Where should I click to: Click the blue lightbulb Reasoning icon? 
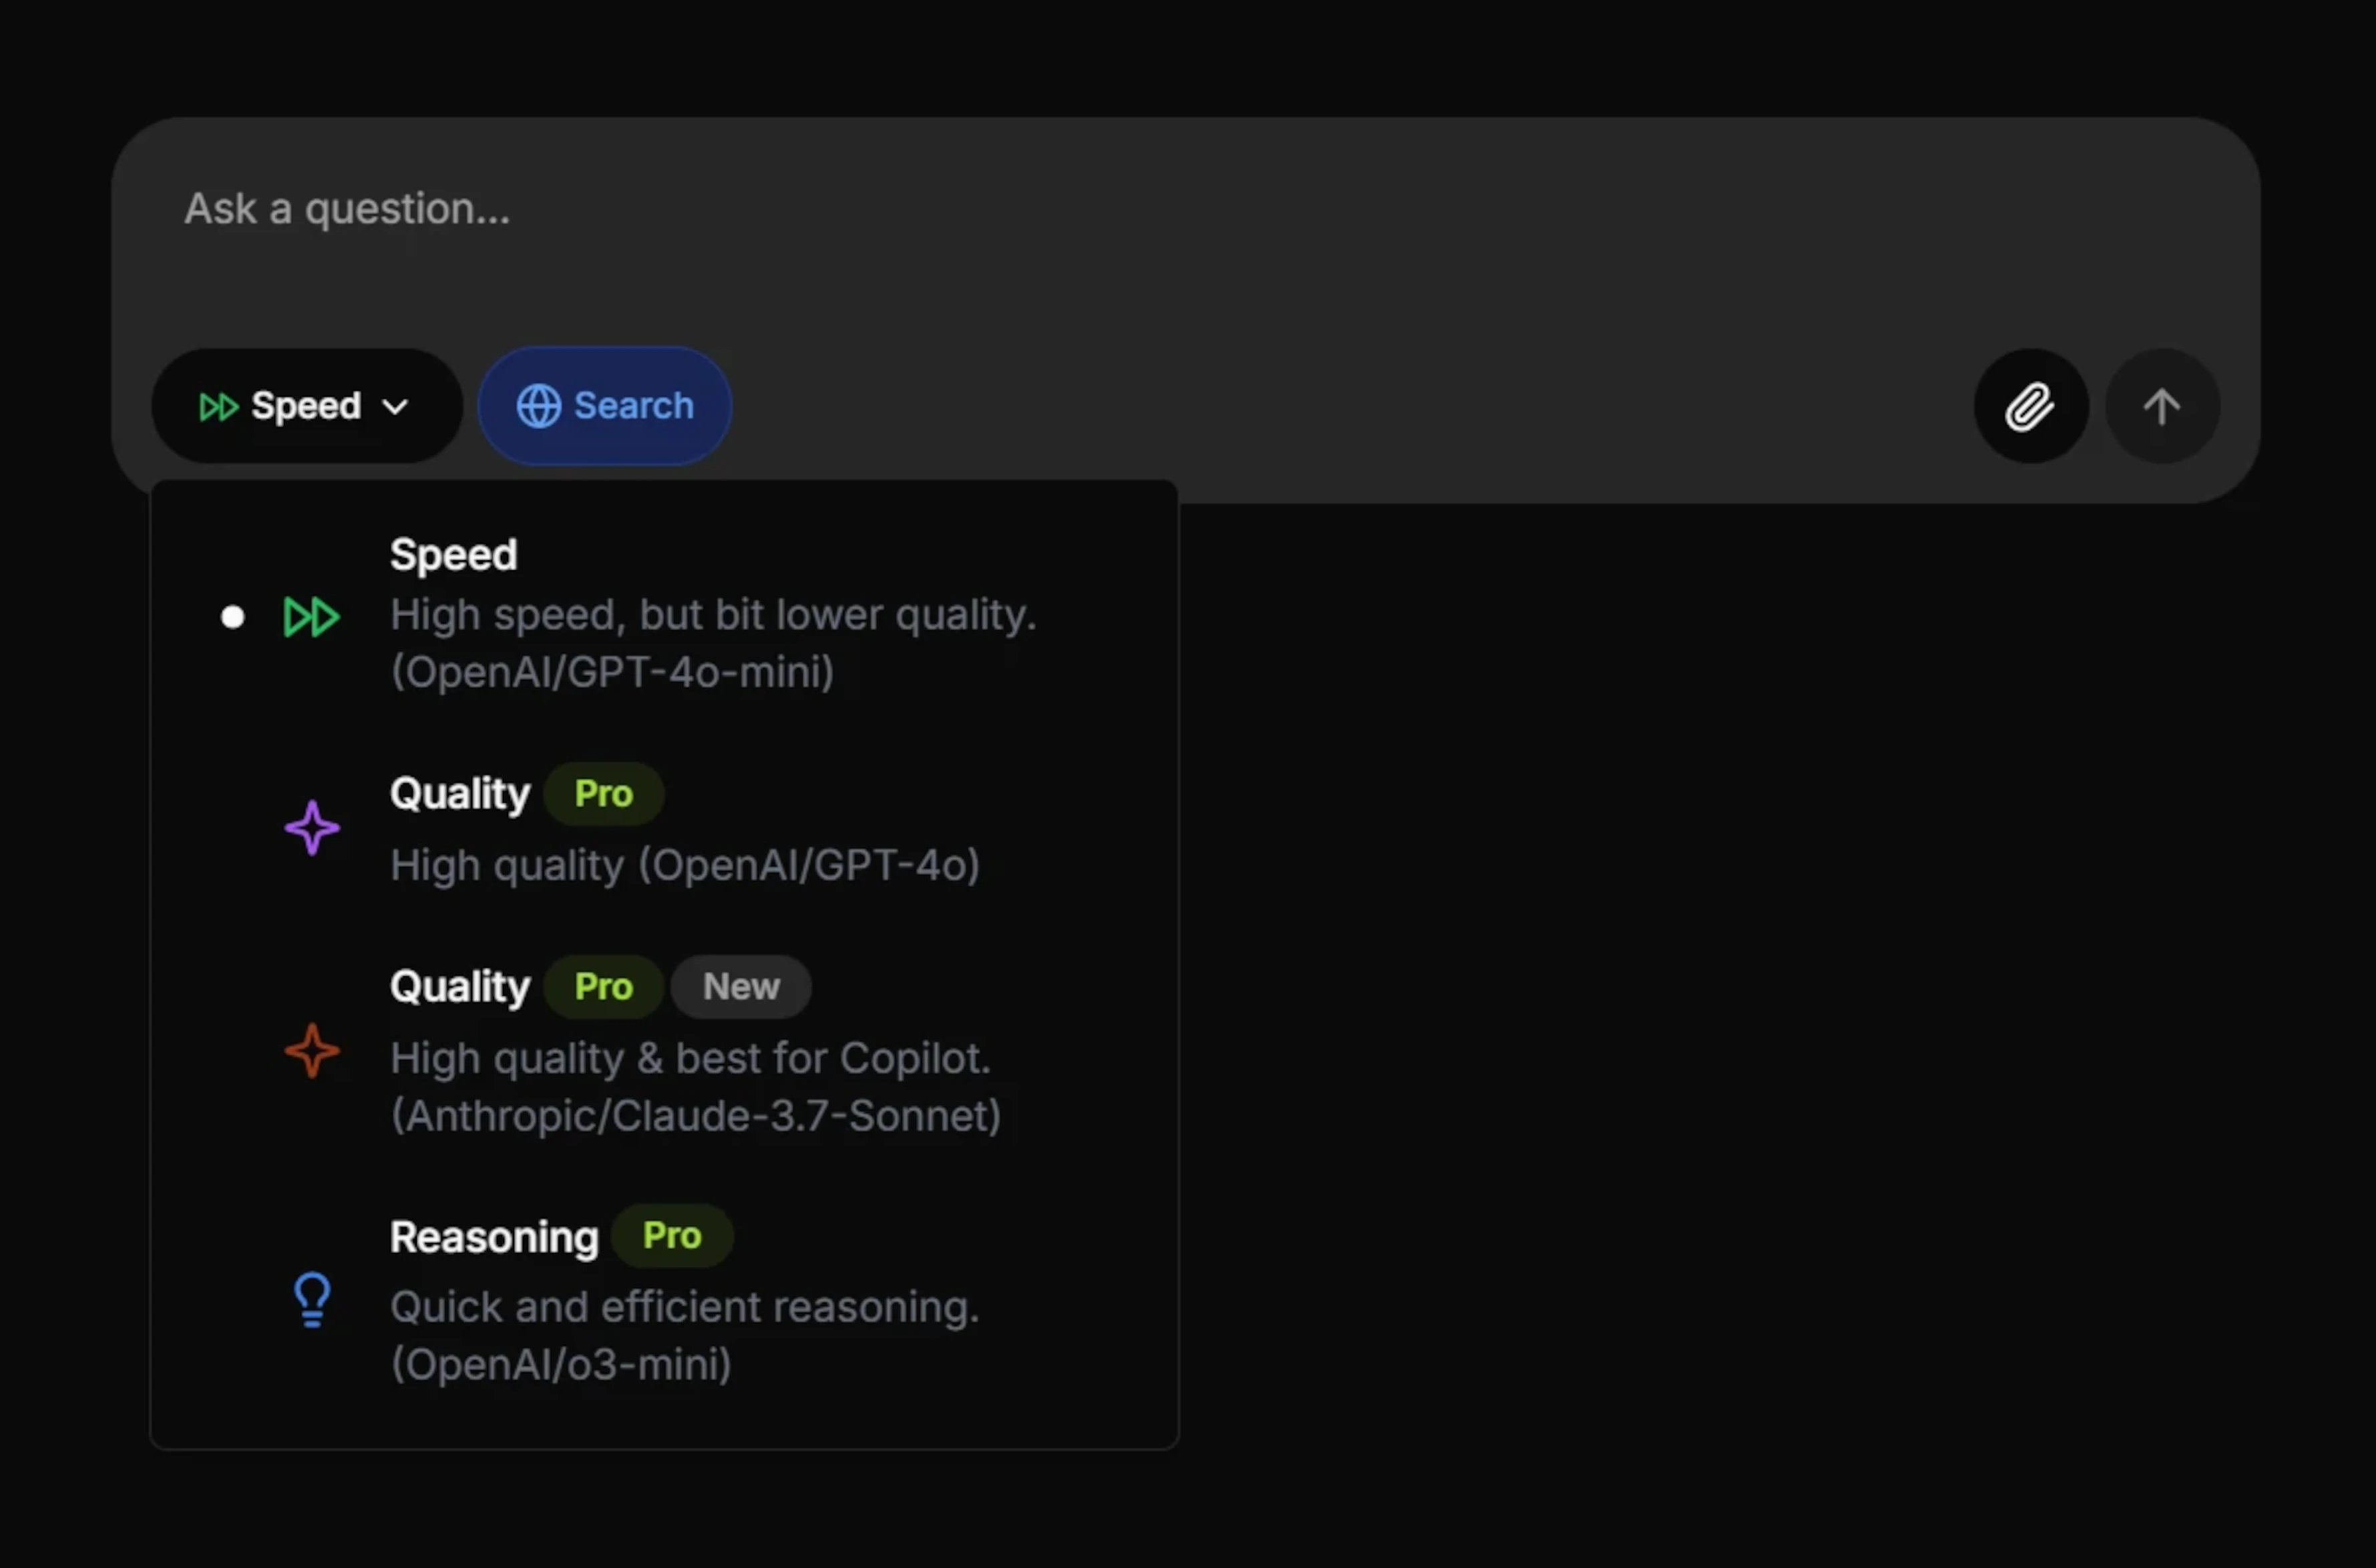pyautogui.click(x=312, y=1299)
